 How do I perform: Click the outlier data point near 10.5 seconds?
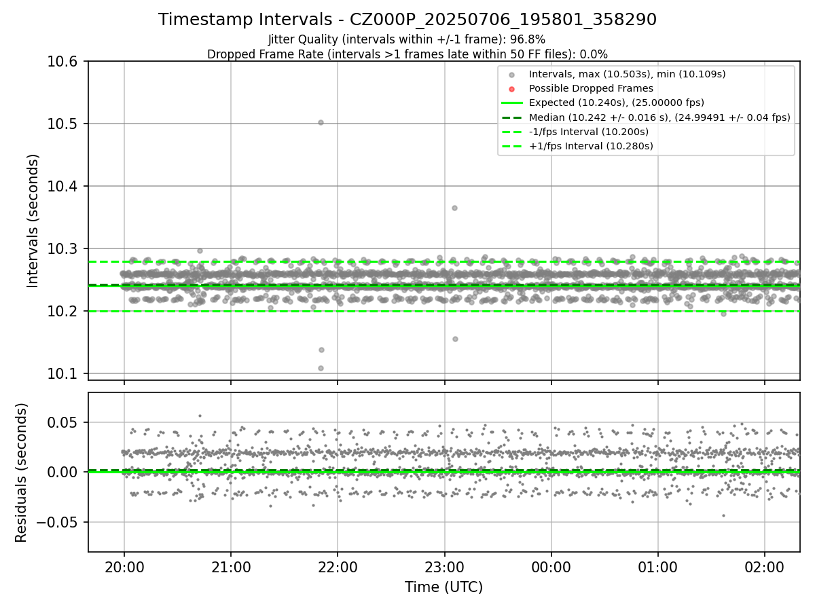pyautogui.click(x=321, y=122)
